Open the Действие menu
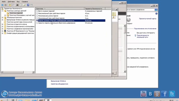This screenshot has height=101, width=179. tap(11, 2)
